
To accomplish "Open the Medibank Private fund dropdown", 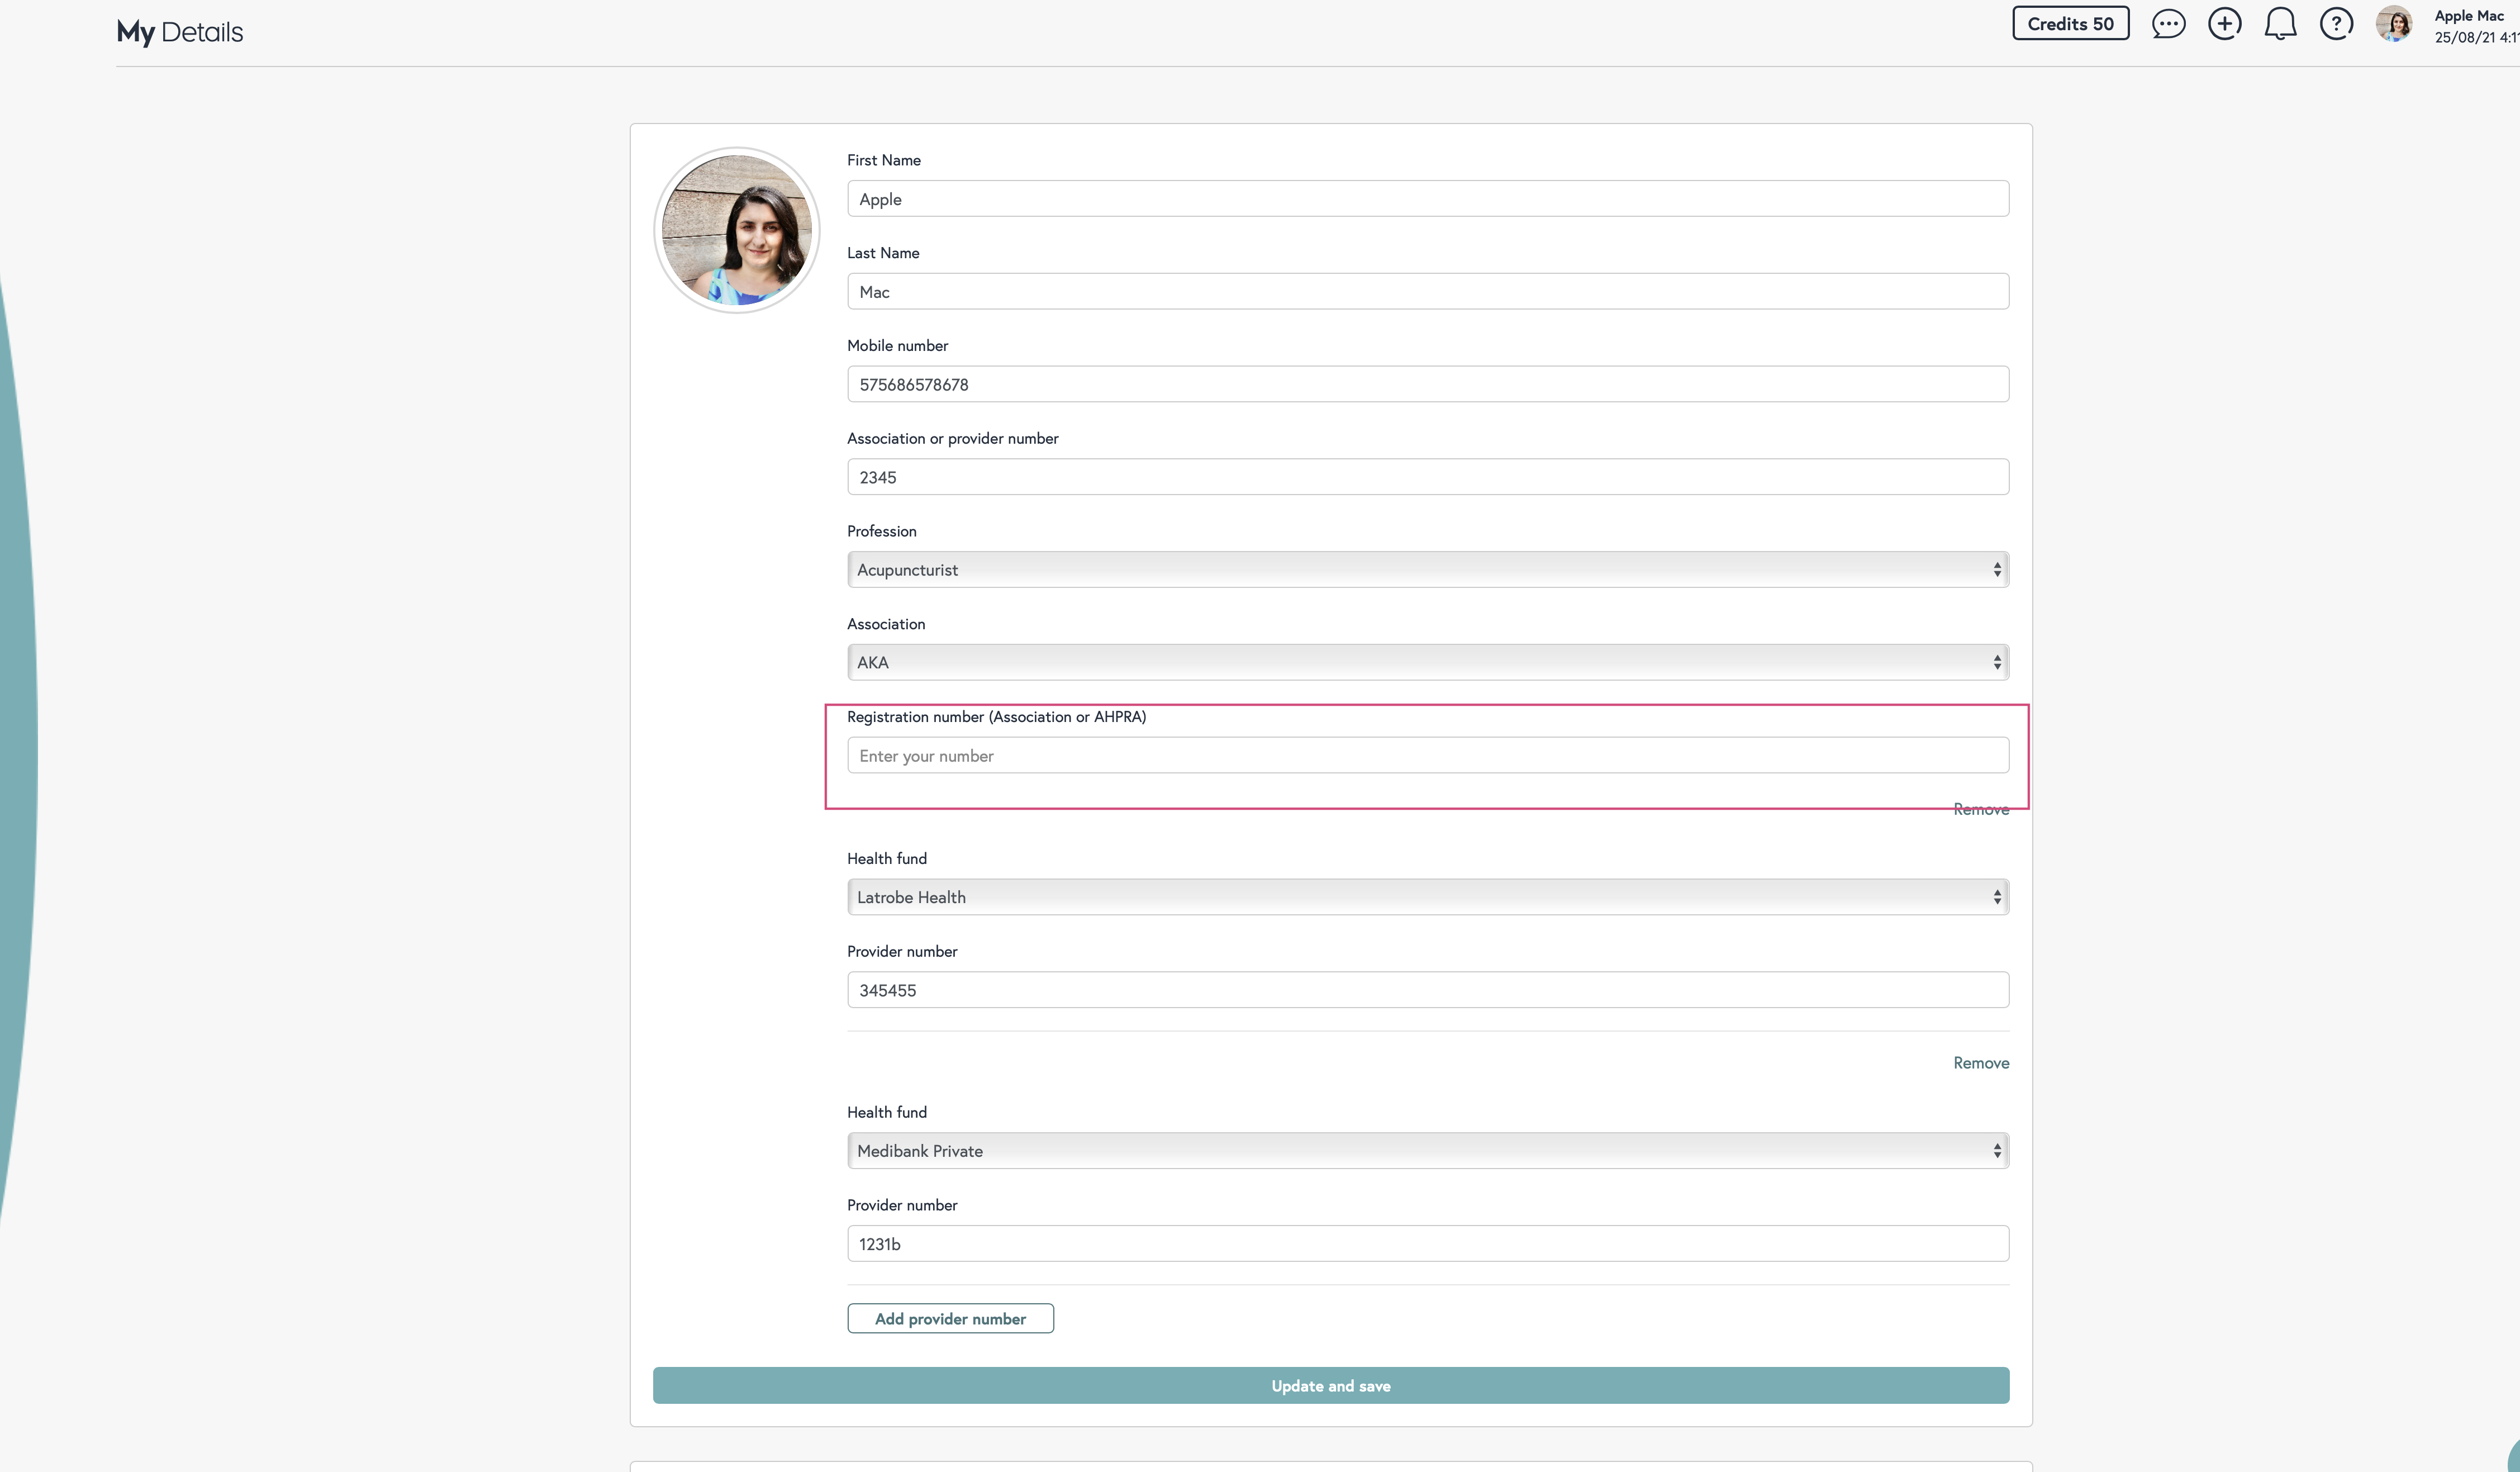I will pyautogui.click(x=1427, y=1151).
